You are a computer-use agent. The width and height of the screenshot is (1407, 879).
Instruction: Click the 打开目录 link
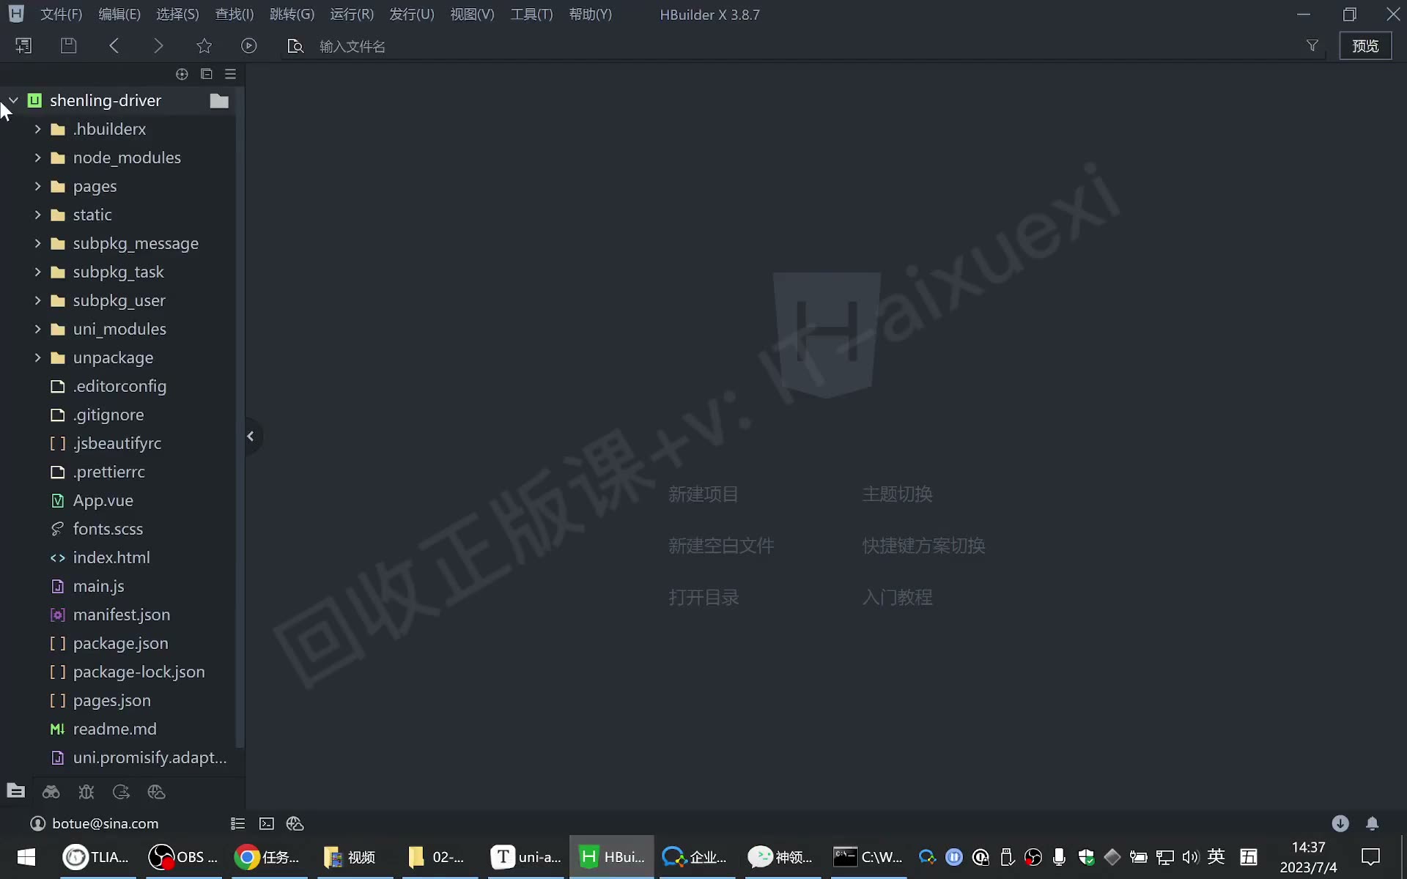point(703,598)
